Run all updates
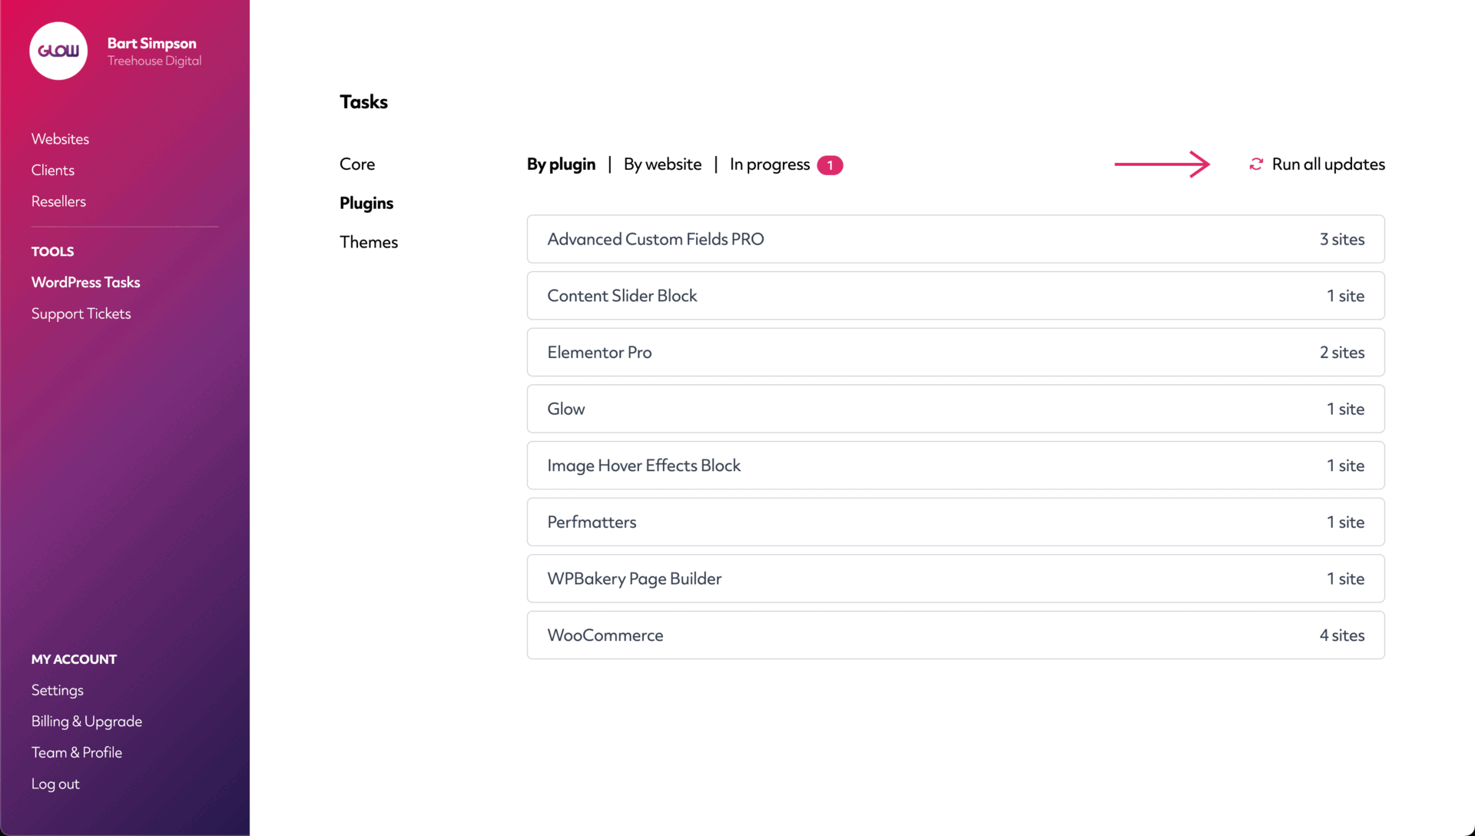The height and width of the screenshot is (836, 1475). [x=1328, y=164]
